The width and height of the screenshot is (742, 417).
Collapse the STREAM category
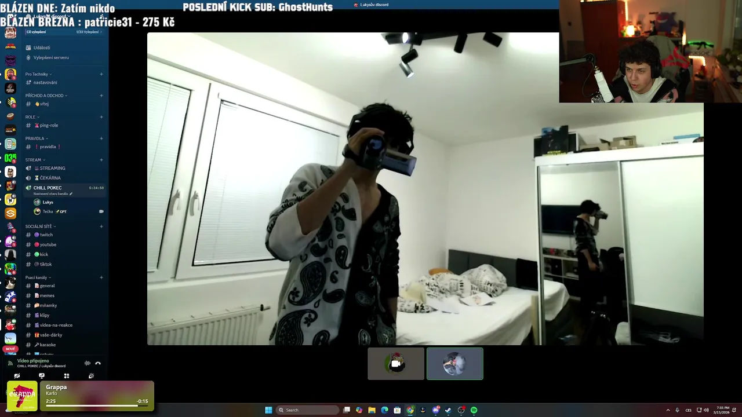[x=35, y=160]
